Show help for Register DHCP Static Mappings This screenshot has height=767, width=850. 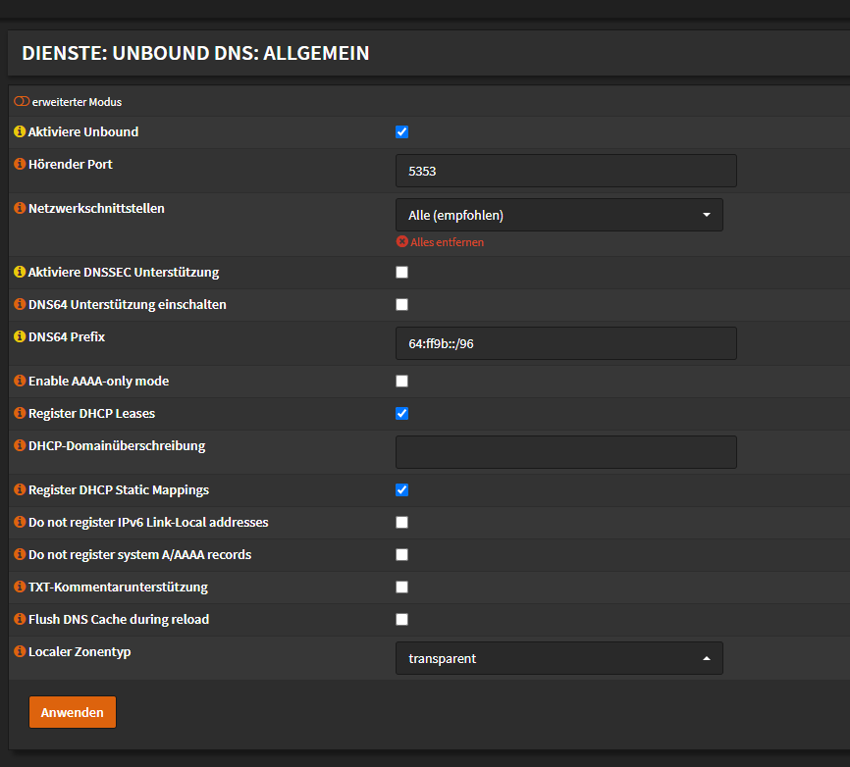[x=20, y=489]
